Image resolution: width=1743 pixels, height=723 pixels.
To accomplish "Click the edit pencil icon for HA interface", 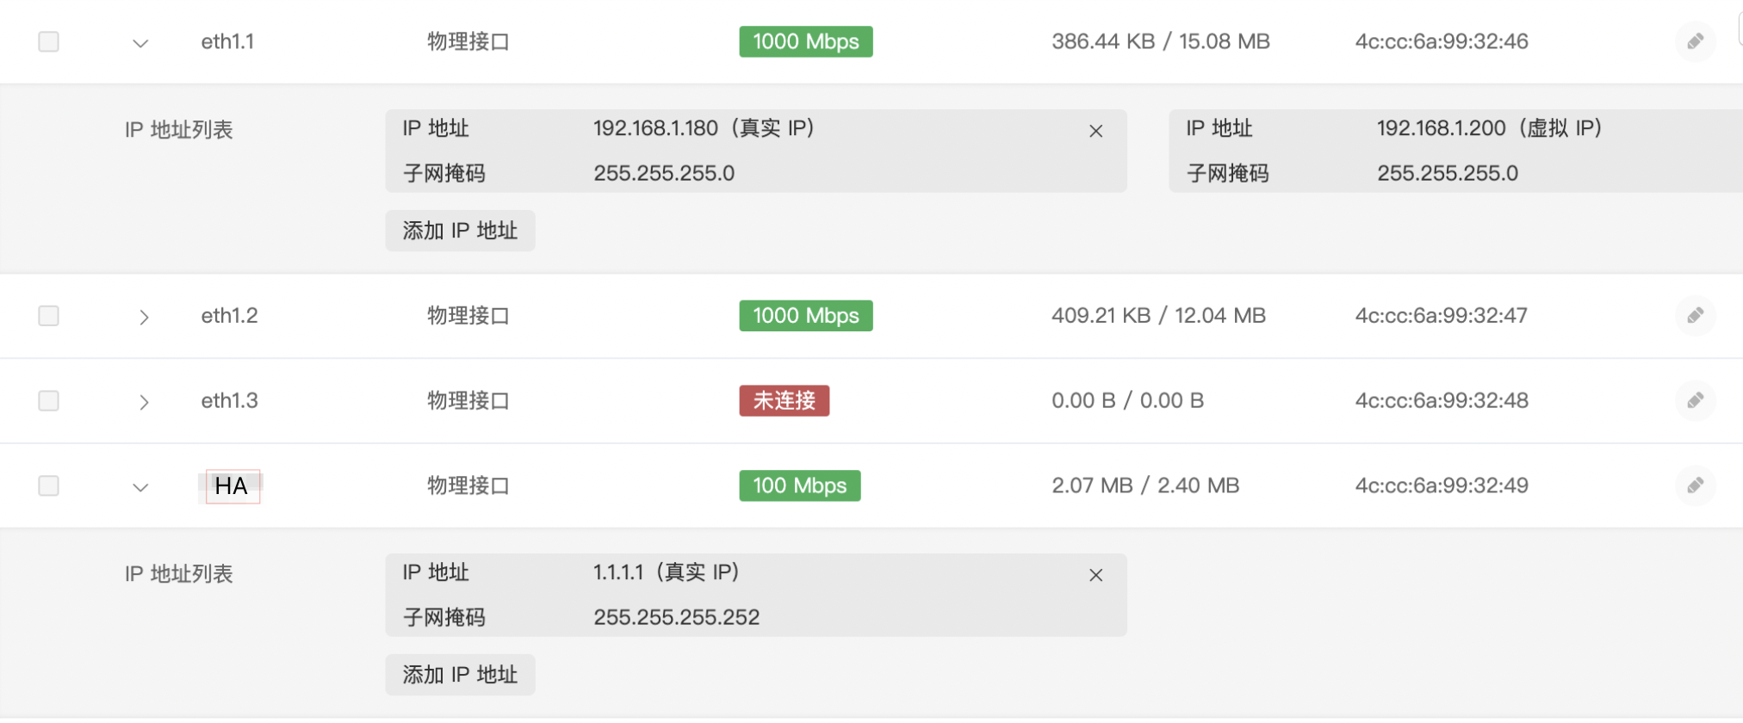I will (x=1695, y=485).
